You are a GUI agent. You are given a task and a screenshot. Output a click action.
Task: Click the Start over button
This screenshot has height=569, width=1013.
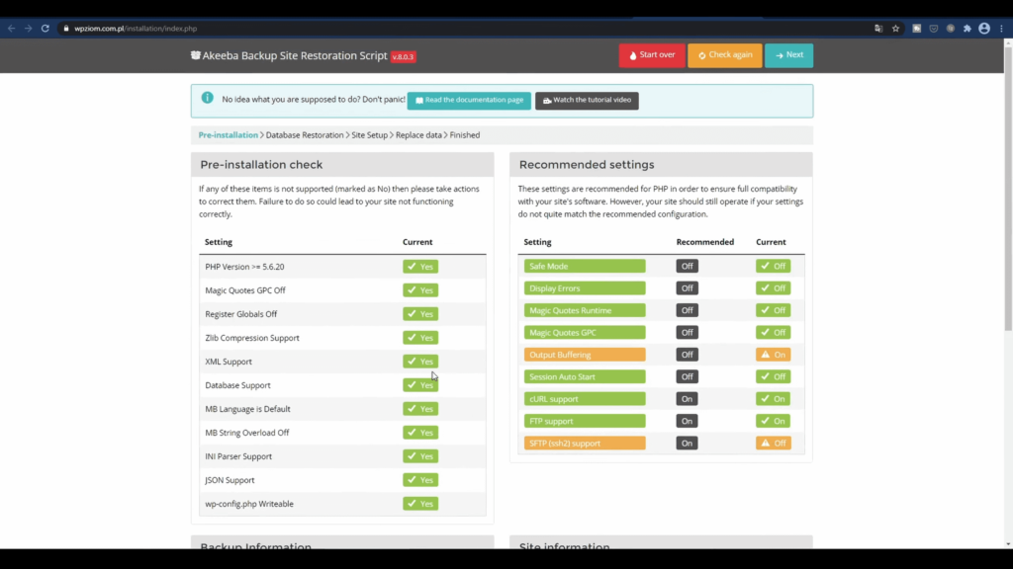pyautogui.click(x=651, y=55)
